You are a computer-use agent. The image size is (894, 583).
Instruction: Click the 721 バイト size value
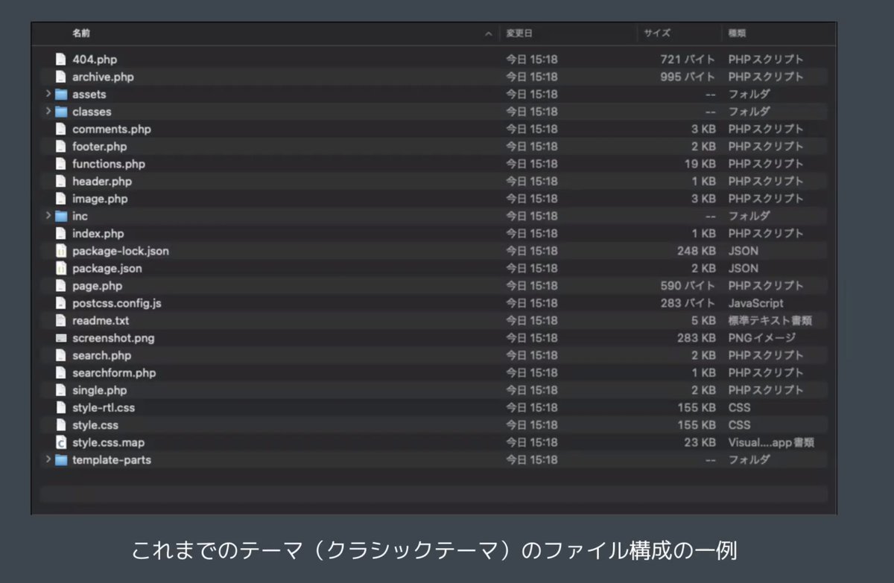pyautogui.click(x=688, y=60)
